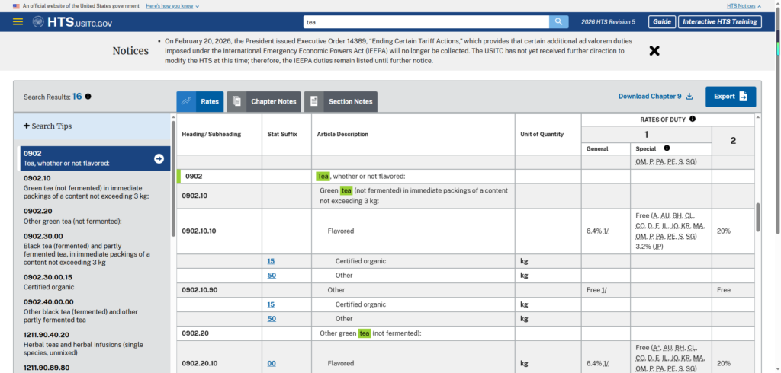Click Section Notes tab page icon
This screenshot has width=781, height=373.
[x=313, y=101]
